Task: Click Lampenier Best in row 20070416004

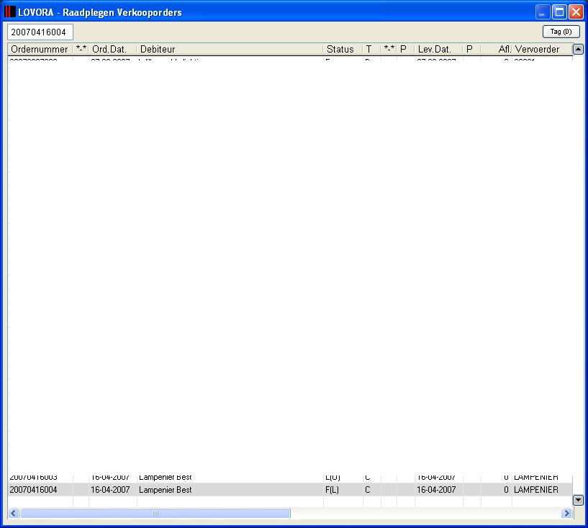Action: [165, 490]
